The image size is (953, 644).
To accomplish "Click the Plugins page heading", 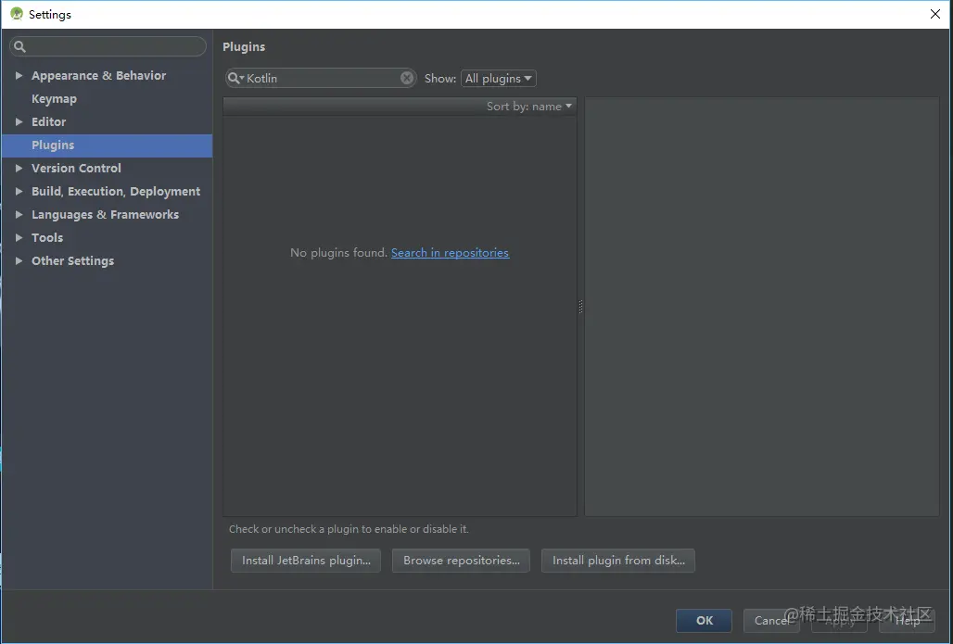I will pos(244,46).
